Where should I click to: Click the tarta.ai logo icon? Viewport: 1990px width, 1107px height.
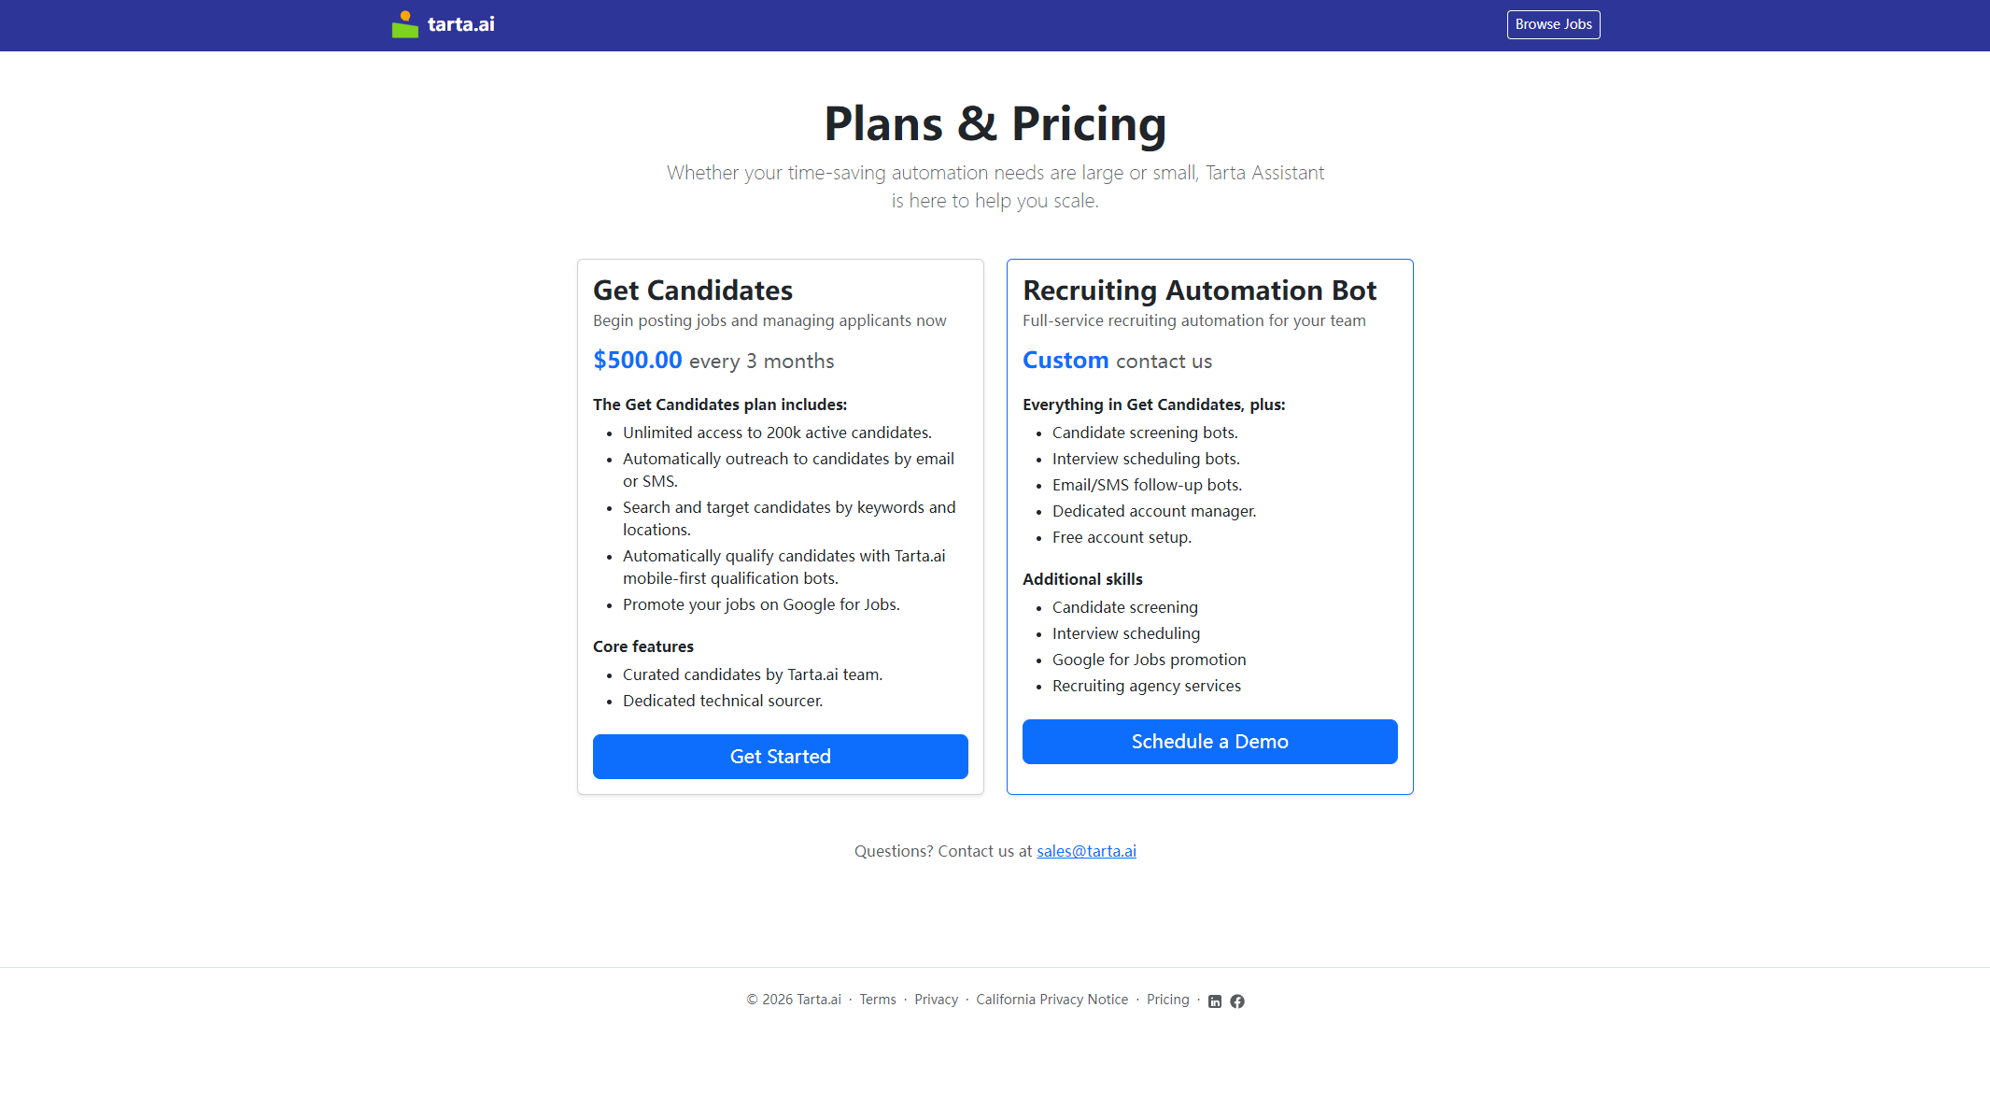click(x=404, y=24)
